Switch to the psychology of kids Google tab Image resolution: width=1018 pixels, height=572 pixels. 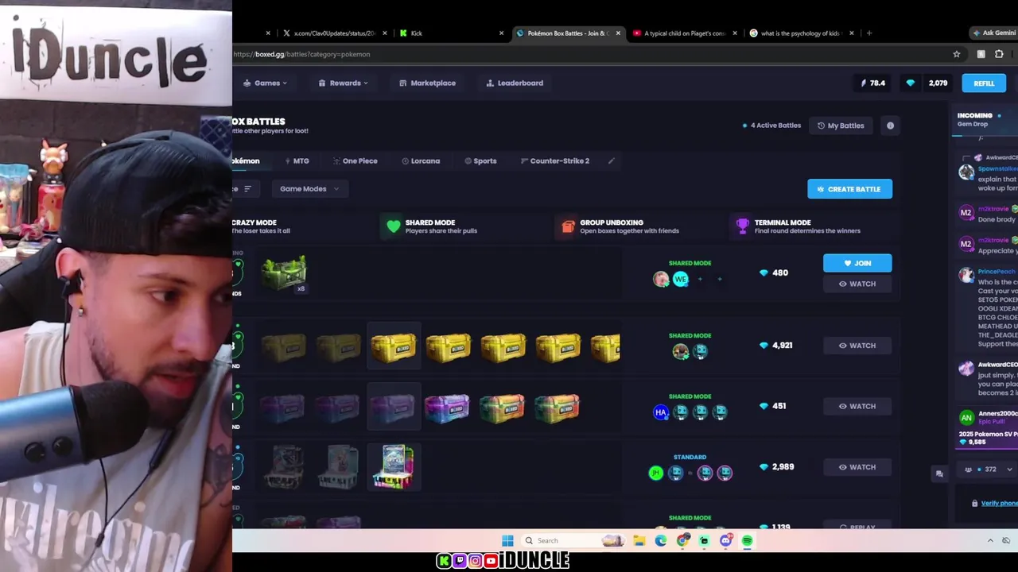(x=800, y=33)
